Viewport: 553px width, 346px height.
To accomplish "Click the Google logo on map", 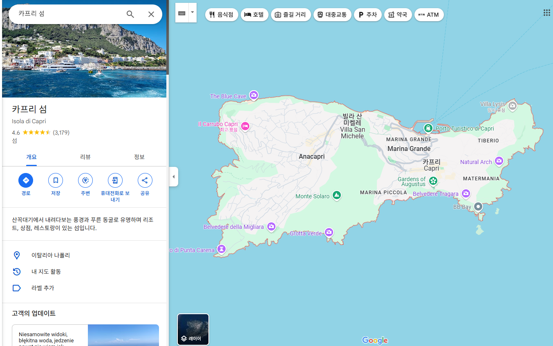I will click(x=375, y=340).
